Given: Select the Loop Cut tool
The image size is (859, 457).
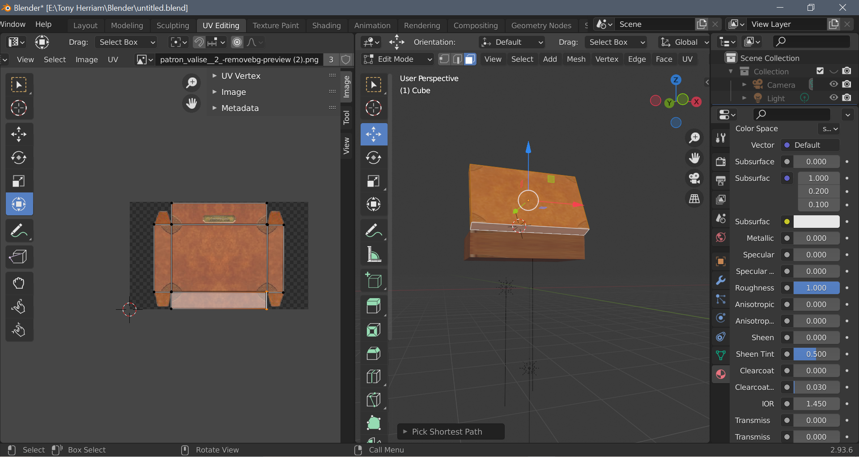Looking at the screenshot, I should [374, 377].
